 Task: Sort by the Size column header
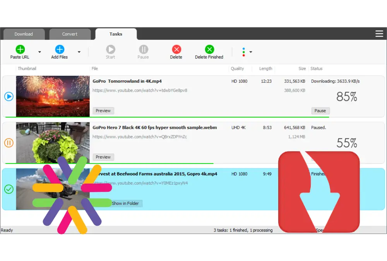(302, 68)
